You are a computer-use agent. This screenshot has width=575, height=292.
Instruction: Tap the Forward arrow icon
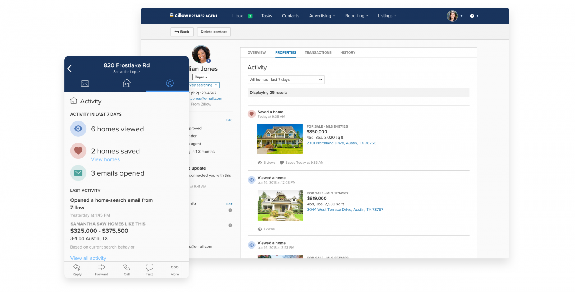coord(101,268)
